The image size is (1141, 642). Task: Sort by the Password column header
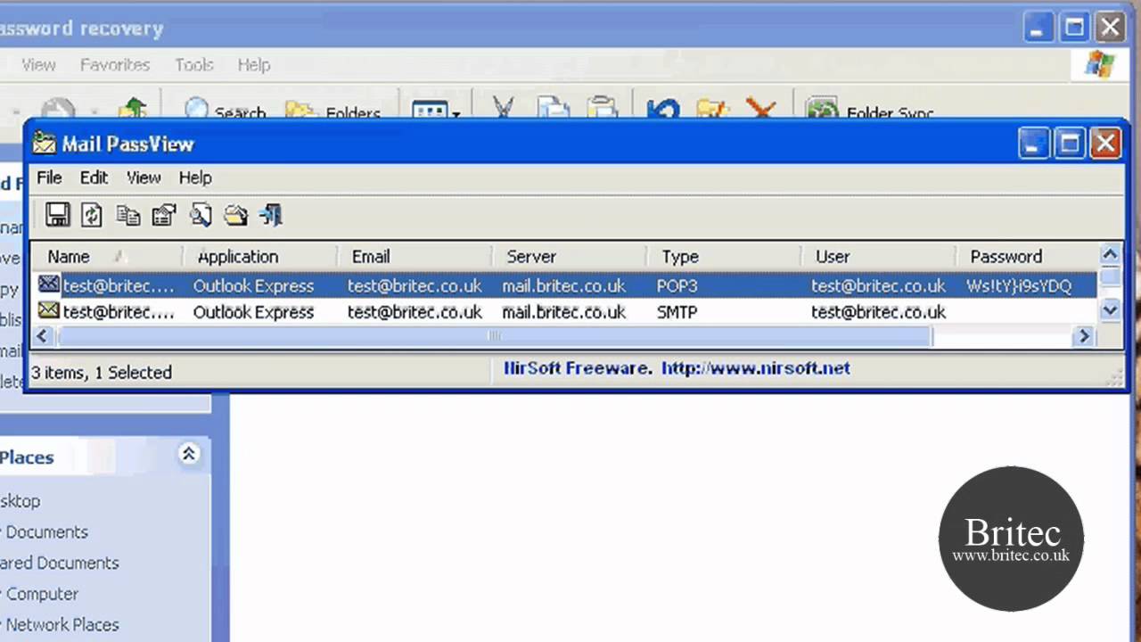(1027, 256)
